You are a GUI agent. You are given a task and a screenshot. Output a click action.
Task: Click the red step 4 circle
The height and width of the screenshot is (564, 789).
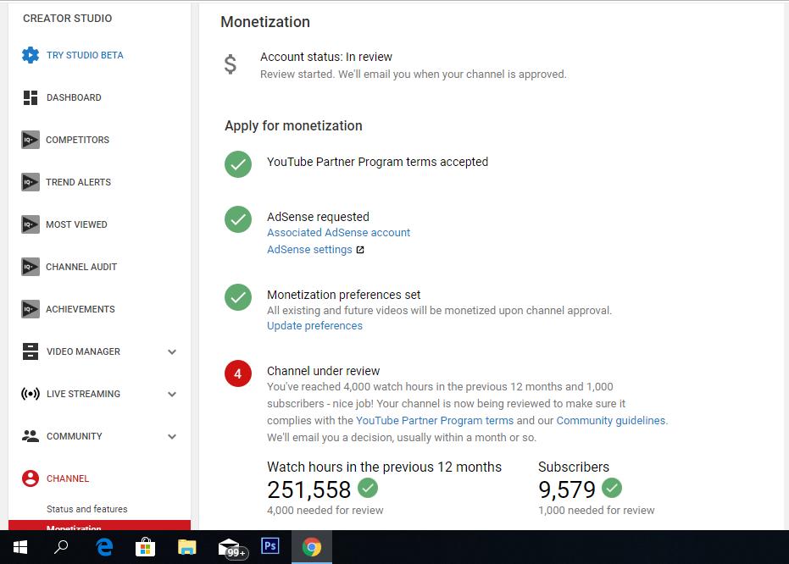[x=238, y=373]
